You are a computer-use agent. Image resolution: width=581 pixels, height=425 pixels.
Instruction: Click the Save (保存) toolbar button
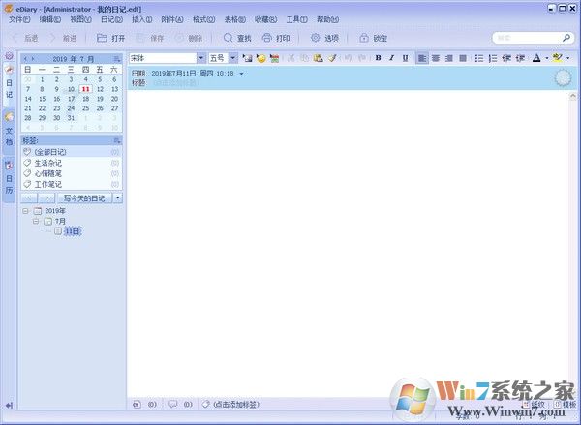click(150, 38)
